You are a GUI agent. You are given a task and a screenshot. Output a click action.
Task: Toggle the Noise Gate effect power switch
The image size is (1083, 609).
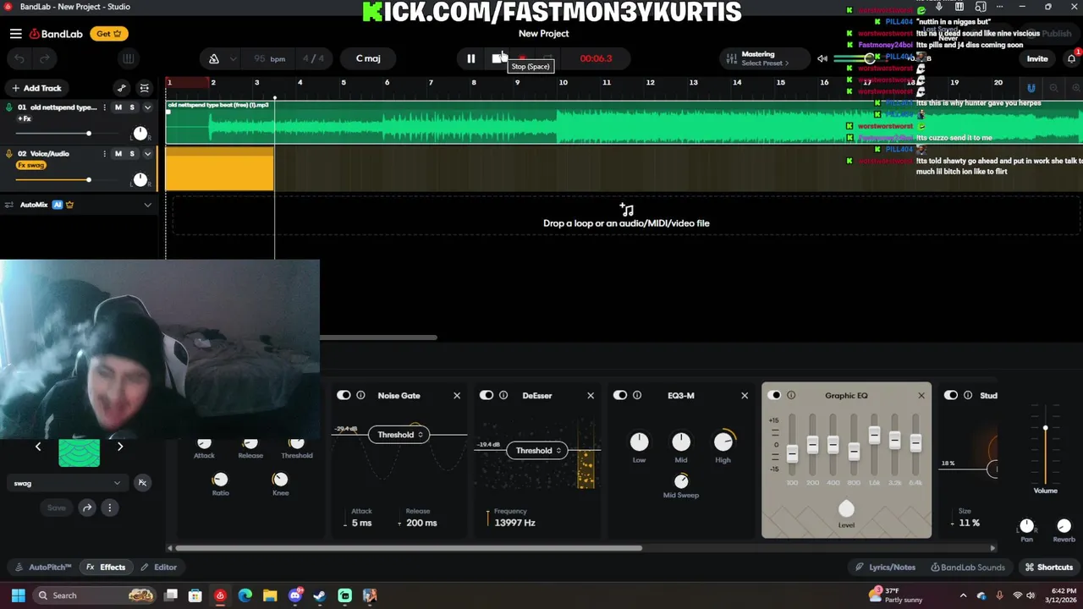point(344,395)
